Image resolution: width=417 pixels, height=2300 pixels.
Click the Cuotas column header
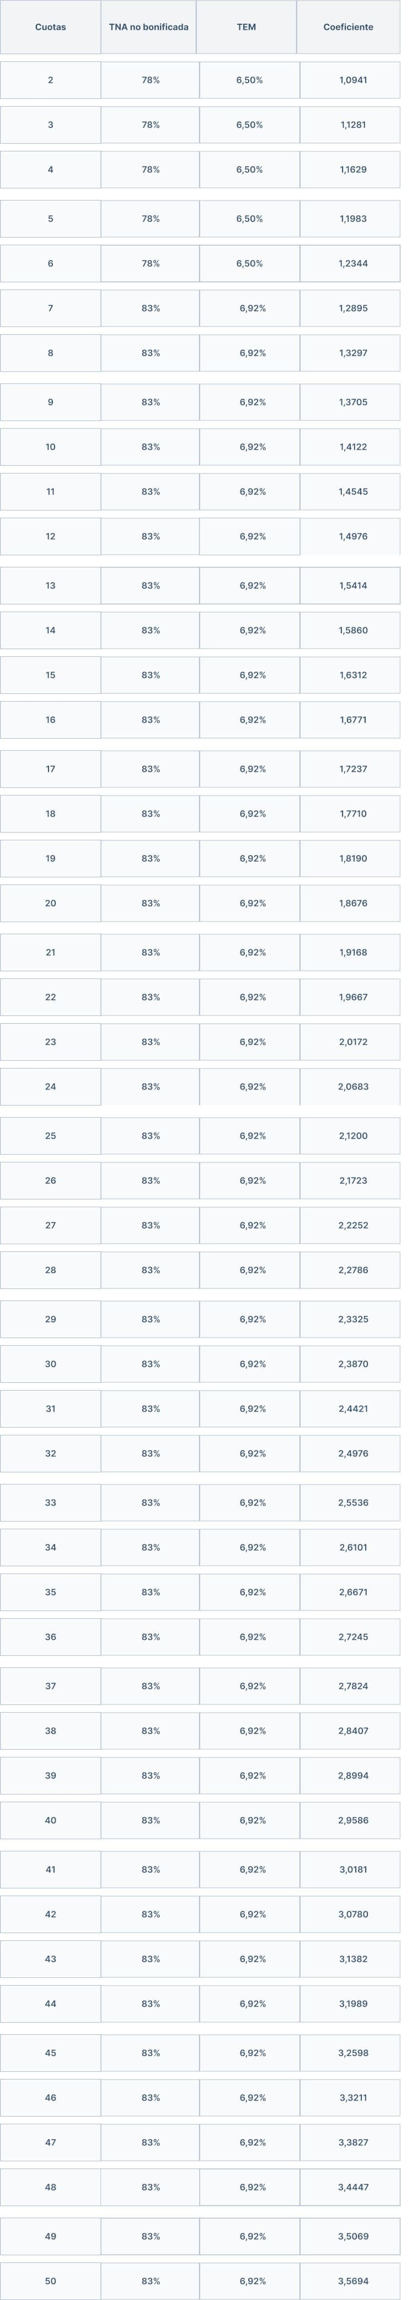tap(50, 27)
